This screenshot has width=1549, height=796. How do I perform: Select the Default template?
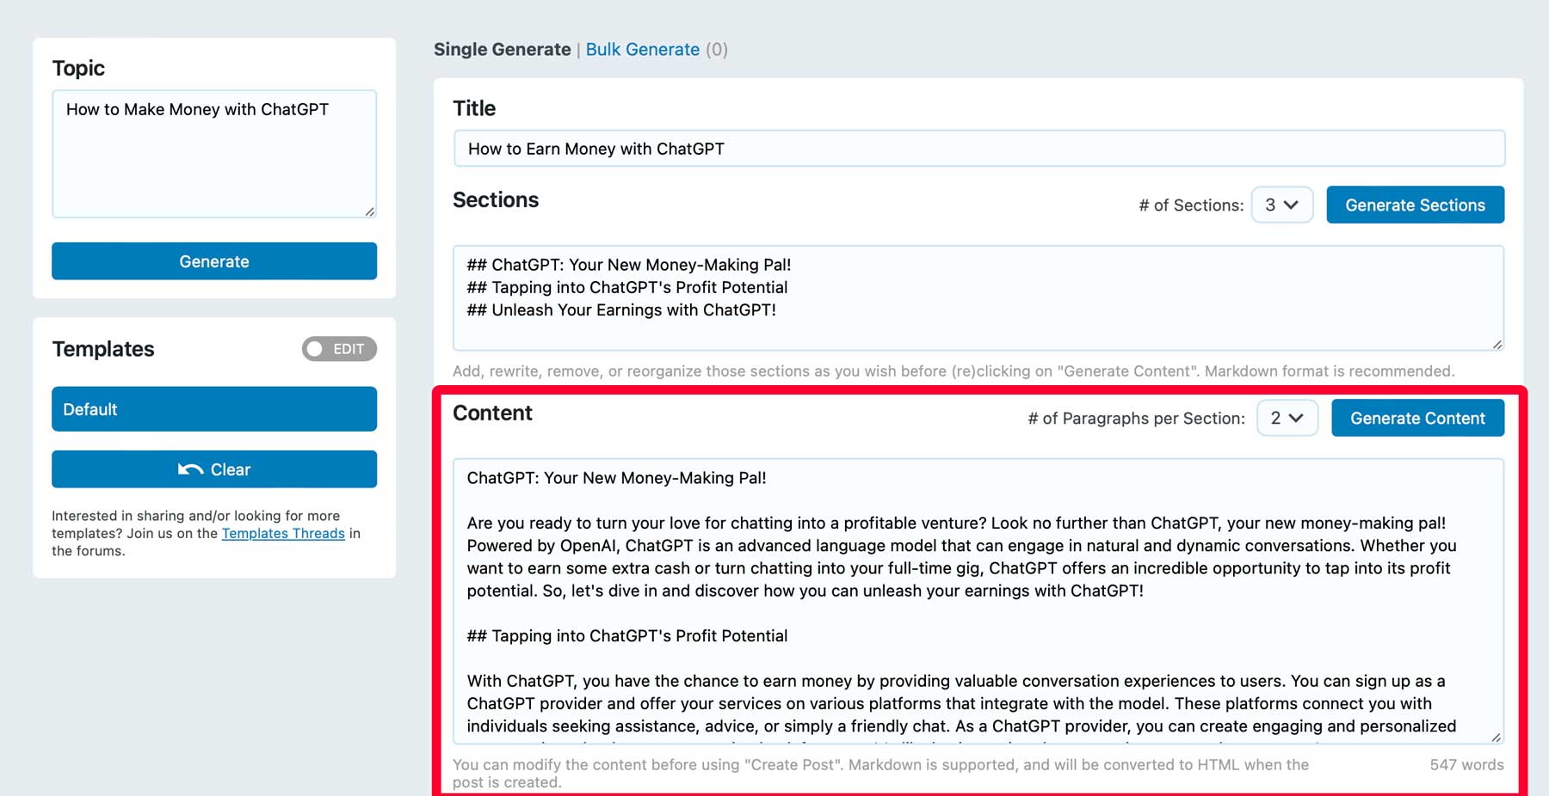pyautogui.click(x=213, y=409)
